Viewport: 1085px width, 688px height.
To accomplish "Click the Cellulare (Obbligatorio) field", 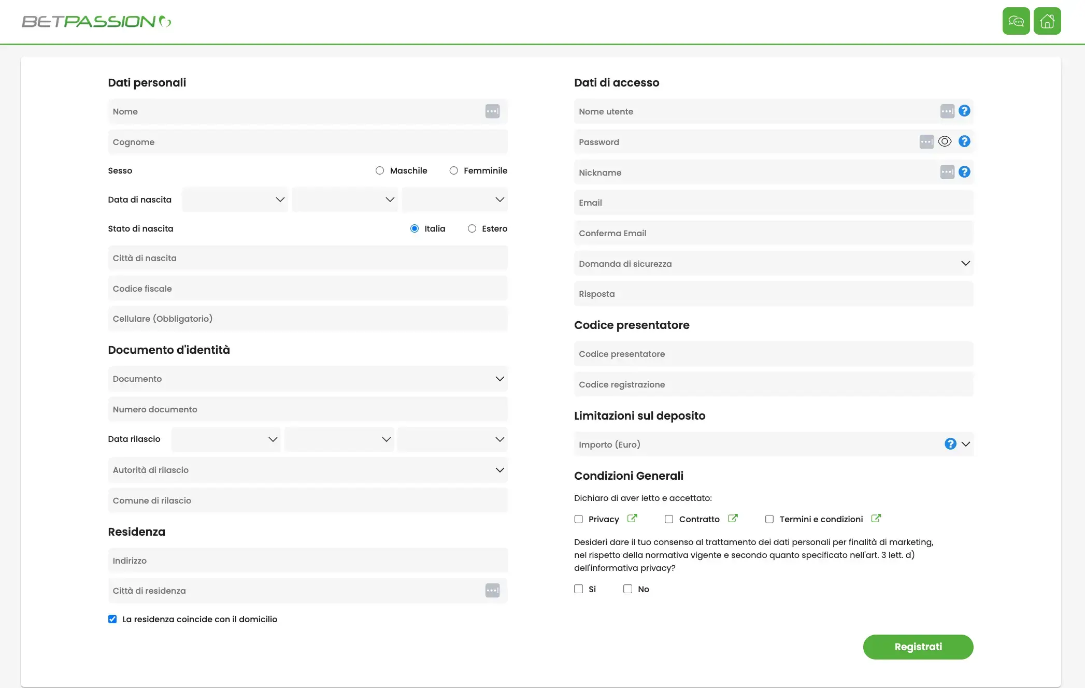I will (x=308, y=319).
